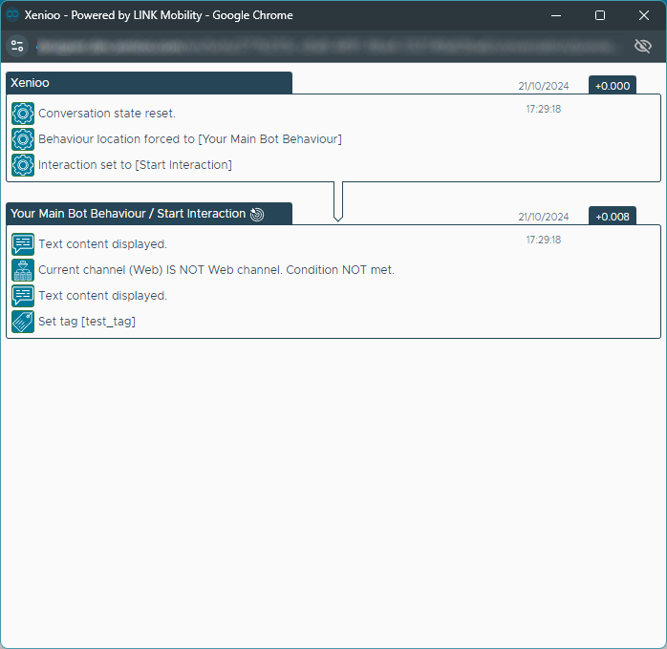
Task: Click the +0.008 timing badge
Action: click(x=613, y=217)
